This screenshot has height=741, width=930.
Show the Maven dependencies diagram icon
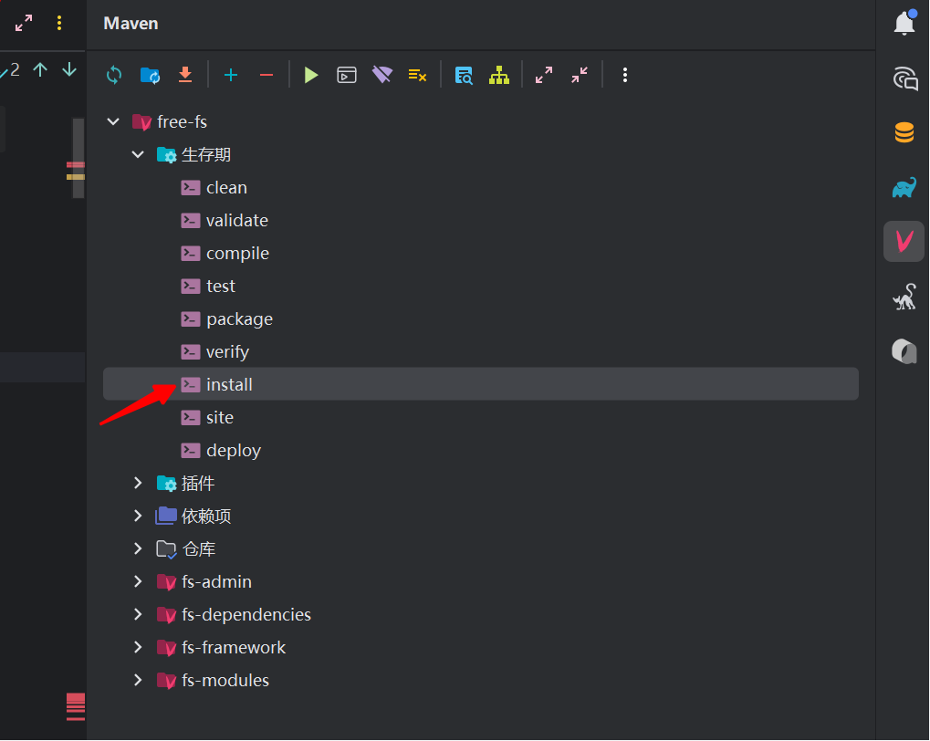point(498,75)
